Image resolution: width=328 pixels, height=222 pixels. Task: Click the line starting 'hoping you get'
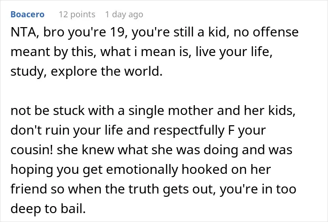click(x=141, y=169)
